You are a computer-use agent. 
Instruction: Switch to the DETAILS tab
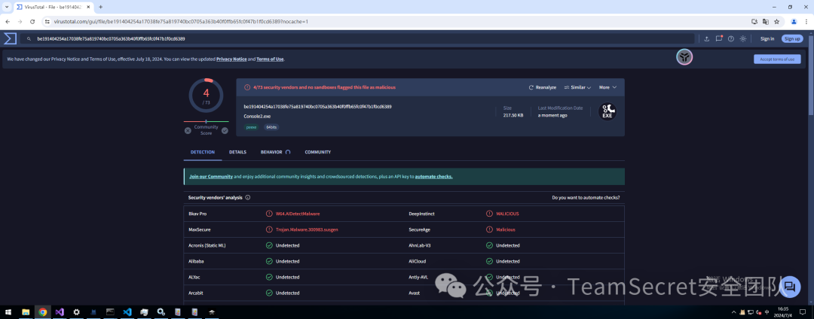(x=237, y=152)
